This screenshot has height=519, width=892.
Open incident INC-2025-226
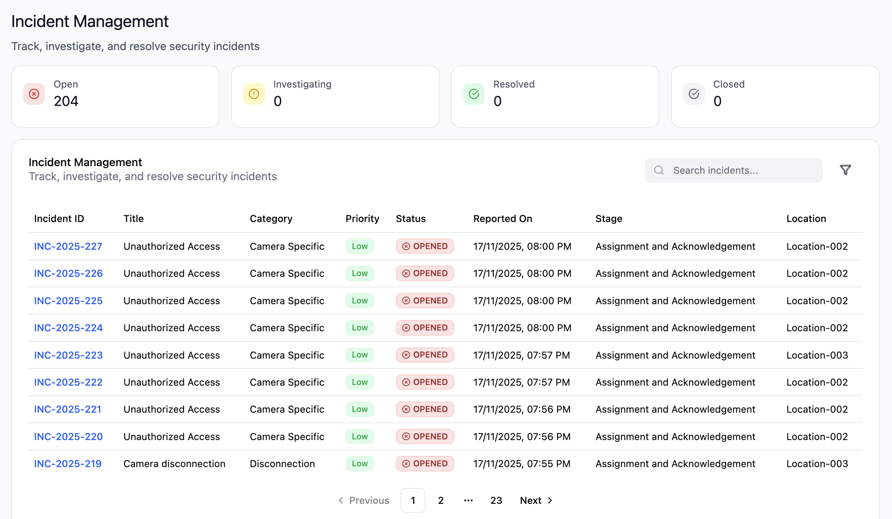pos(68,274)
